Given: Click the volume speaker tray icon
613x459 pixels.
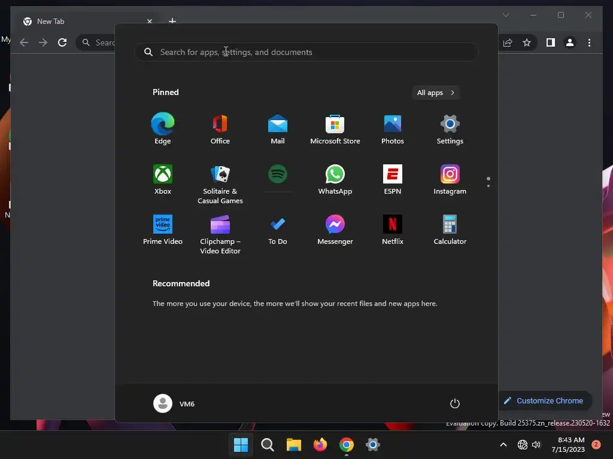Looking at the screenshot, I should click(x=536, y=445).
